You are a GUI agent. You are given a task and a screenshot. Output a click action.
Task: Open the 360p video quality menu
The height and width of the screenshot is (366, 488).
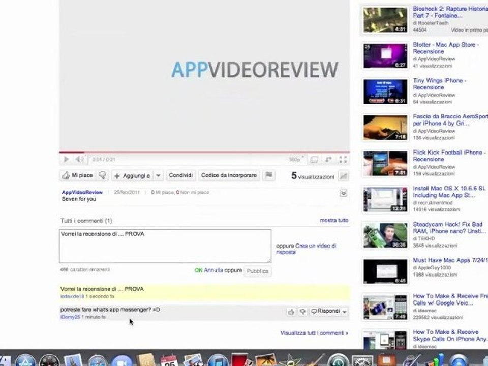pyautogui.click(x=296, y=159)
